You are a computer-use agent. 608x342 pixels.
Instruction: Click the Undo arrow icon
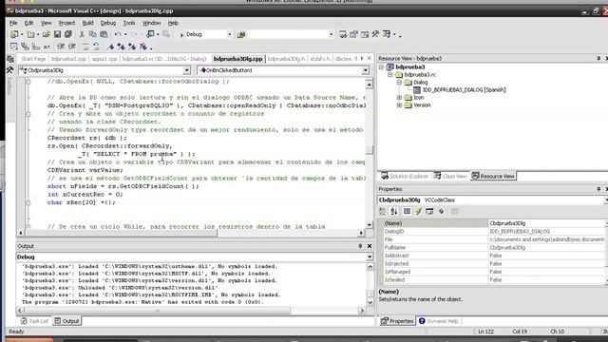[x=118, y=34]
